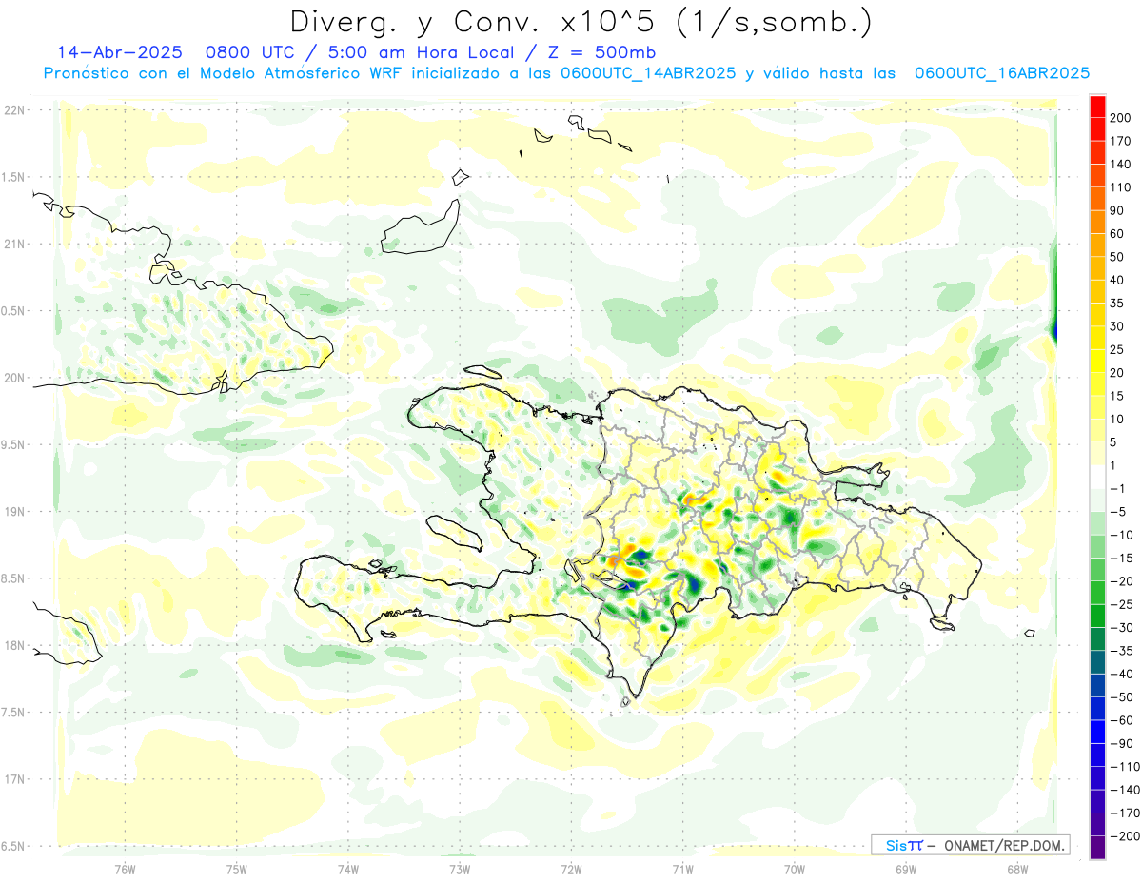This screenshot has height=882, width=1142.
Task: Click the initialization stamp '0600UTC_14ABR2025'
Action: [647, 73]
